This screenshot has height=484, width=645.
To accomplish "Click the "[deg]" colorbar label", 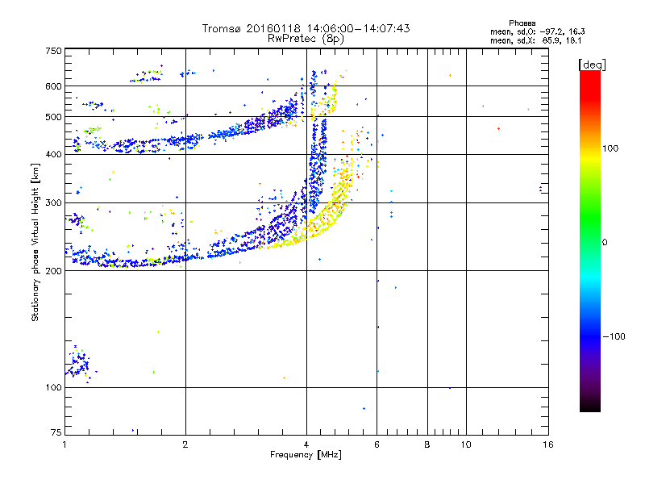I will pyautogui.click(x=592, y=65).
